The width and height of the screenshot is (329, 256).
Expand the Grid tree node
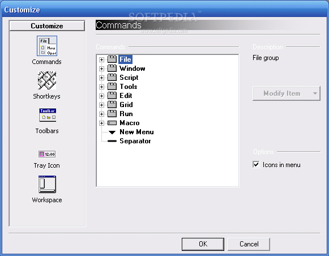pyautogui.click(x=101, y=105)
